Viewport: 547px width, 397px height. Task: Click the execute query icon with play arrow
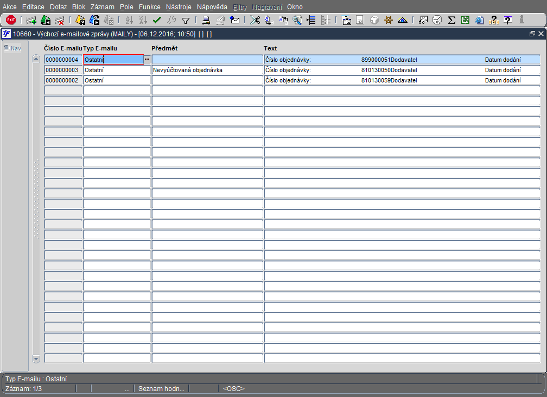click(94, 20)
